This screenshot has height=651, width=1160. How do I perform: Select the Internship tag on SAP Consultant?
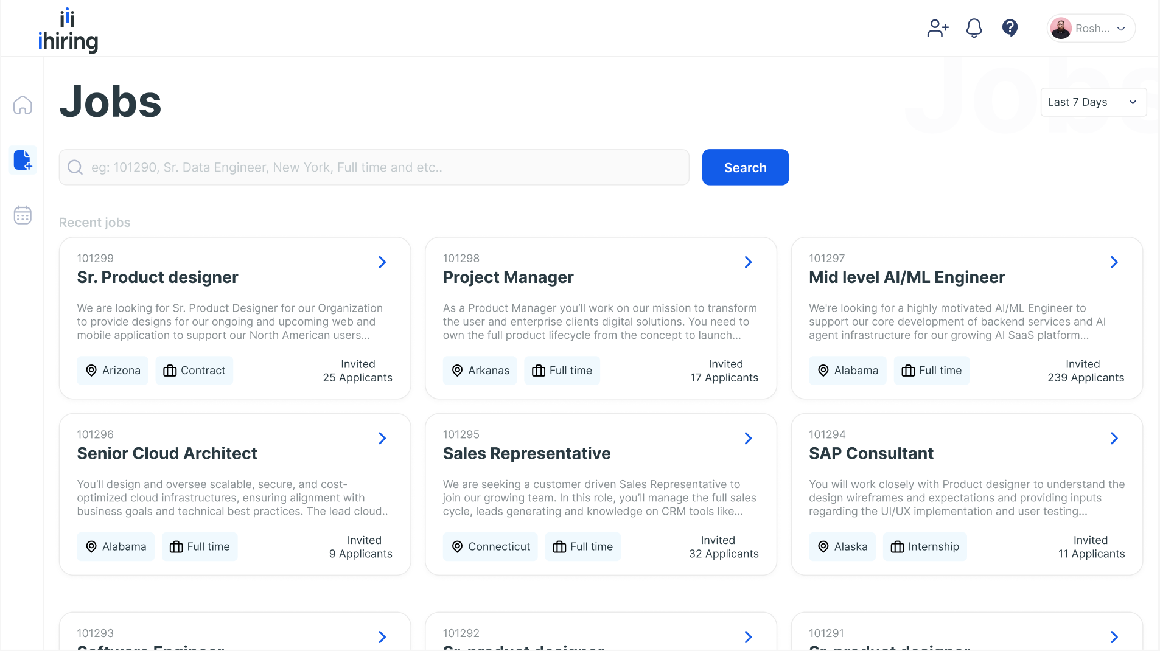924,546
